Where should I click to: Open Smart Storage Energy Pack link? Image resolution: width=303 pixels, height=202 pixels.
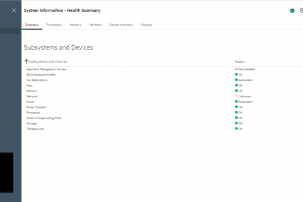click(44, 118)
